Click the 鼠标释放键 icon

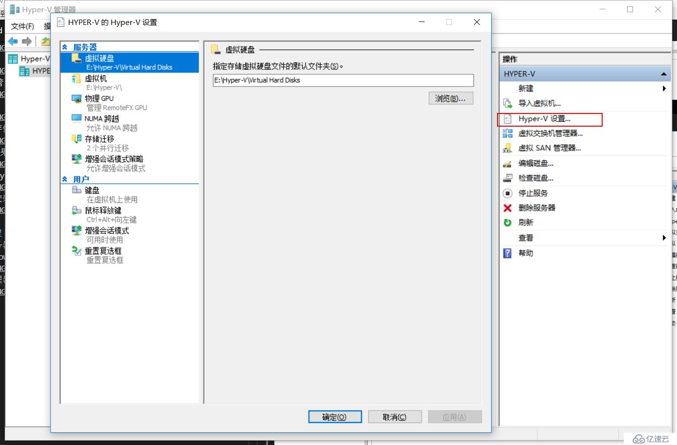pyautogui.click(x=76, y=210)
